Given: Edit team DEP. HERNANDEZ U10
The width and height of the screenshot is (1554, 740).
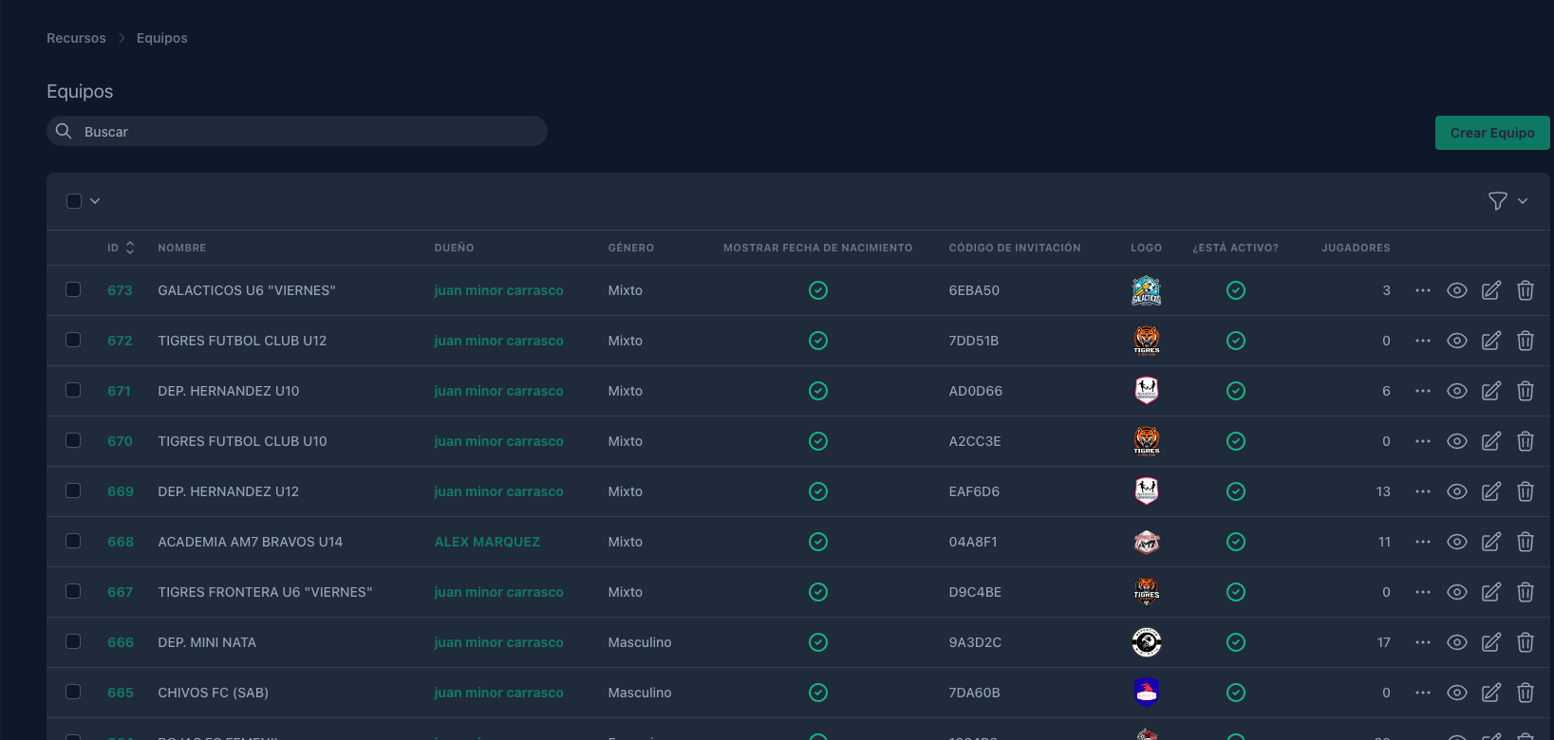Looking at the screenshot, I should (1490, 391).
